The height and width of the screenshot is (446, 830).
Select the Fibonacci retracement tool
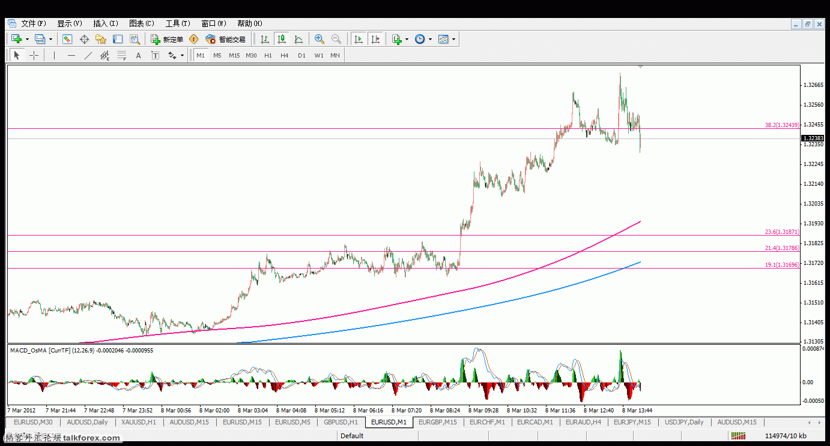(x=122, y=55)
